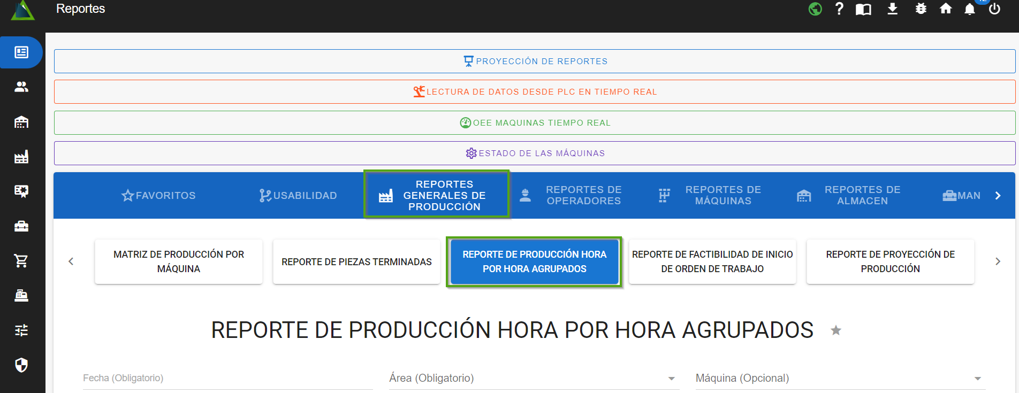Open notifications bell icon
Image resolution: width=1019 pixels, height=393 pixels.
click(x=970, y=9)
